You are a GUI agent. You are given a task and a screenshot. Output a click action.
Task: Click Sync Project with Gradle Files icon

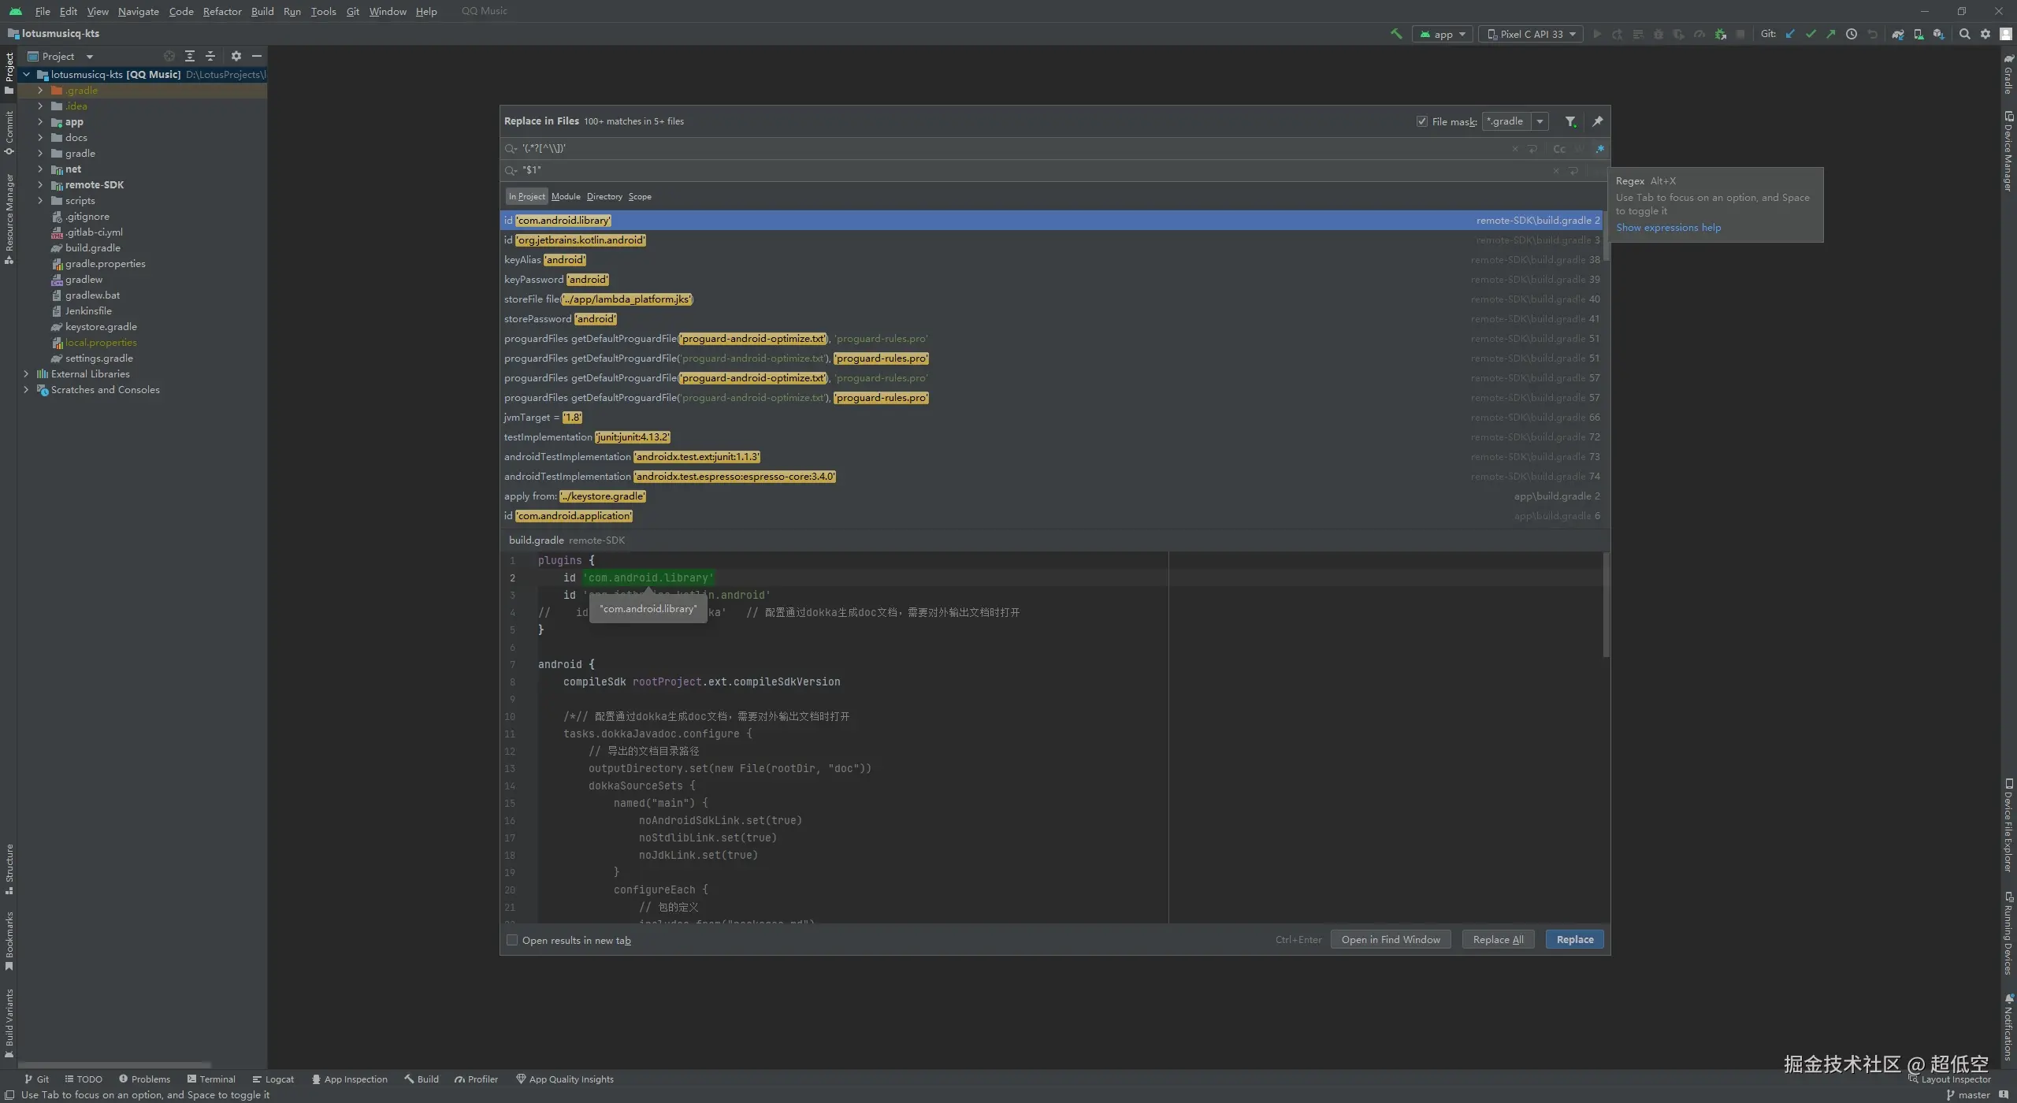pyautogui.click(x=1897, y=34)
